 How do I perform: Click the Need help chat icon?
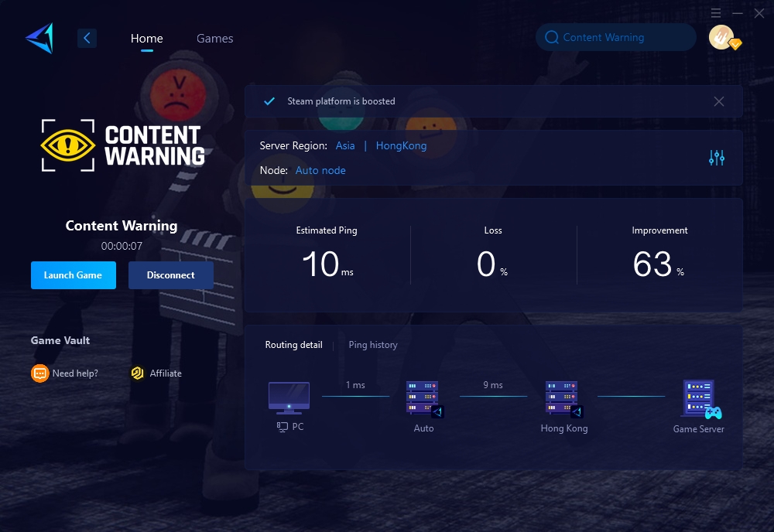pos(40,373)
